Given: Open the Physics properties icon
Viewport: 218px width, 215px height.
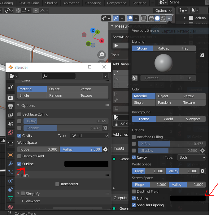Looking at the screenshot, I should 11,181.
